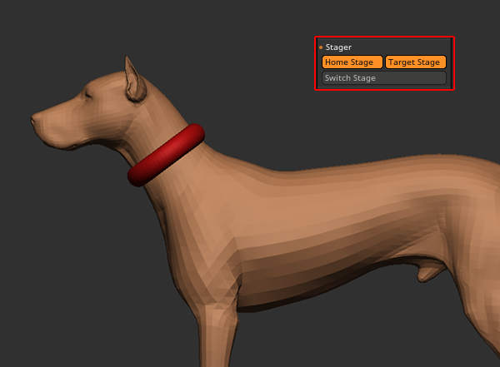Click the Stager section title
The height and width of the screenshot is (367, 500).
tap(338, 47)
